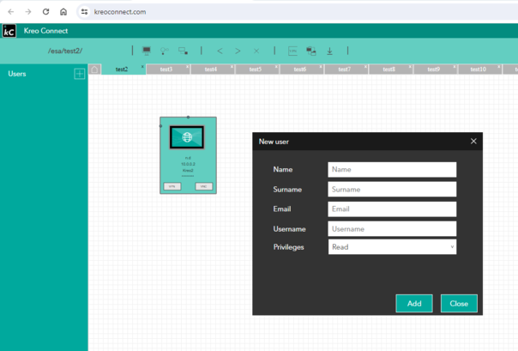518x351 pixels.
Task: Click the add user plus icon
Action: pyautogui.click(x=80, y=74)
